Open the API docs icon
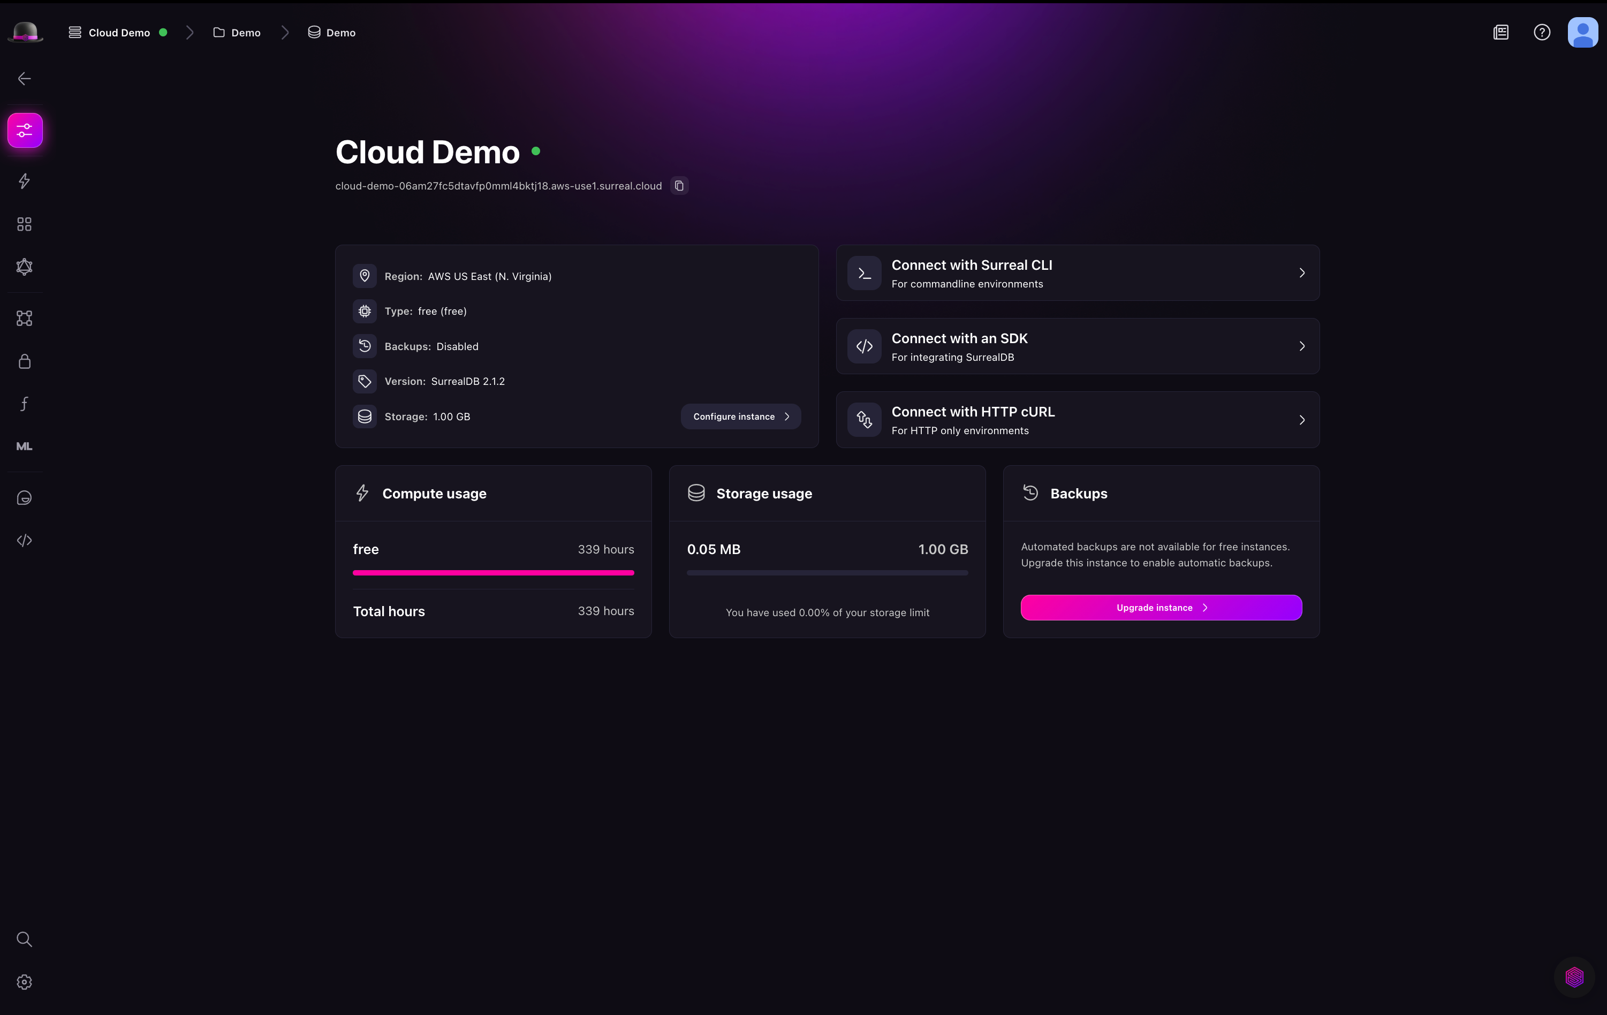 coord(24,541)
